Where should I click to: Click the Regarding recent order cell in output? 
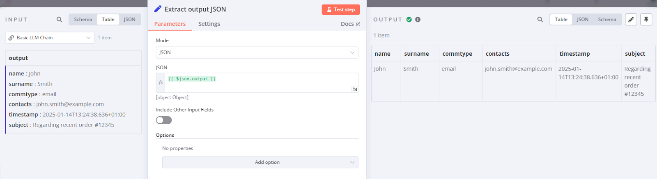coord(639,81)
